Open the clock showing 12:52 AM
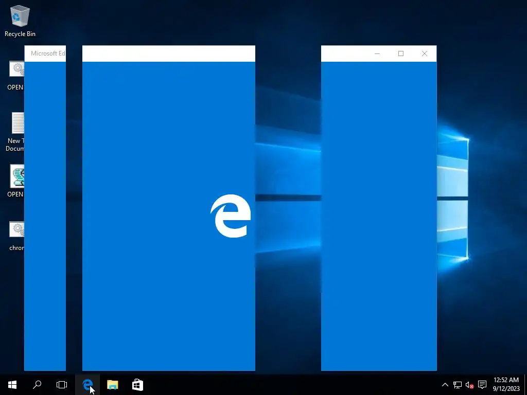The height and width of the screenshot is (395, 527). click(506, 385)
